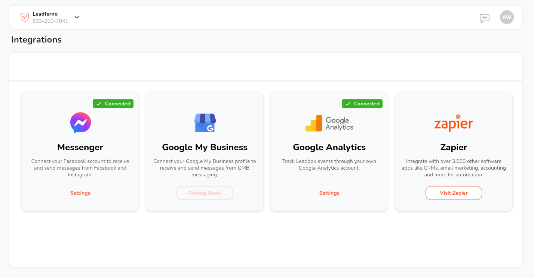The width and height of the screenshot is (534, 278).
Task: Open Google Analytics Settings link
Action: point(329,193)
